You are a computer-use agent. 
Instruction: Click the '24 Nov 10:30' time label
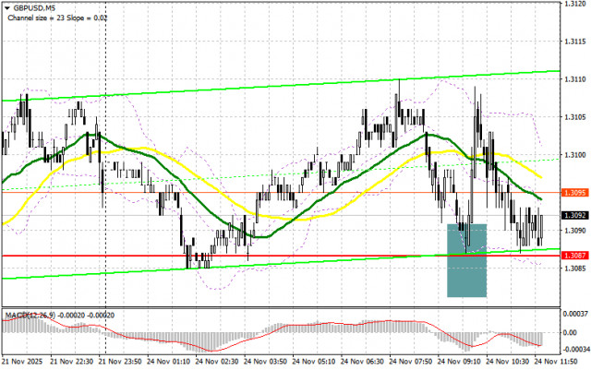coord(507,361)
